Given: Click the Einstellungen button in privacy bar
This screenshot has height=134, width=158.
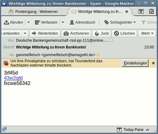Looking at the screenshot, I should [x=135, y=63].
